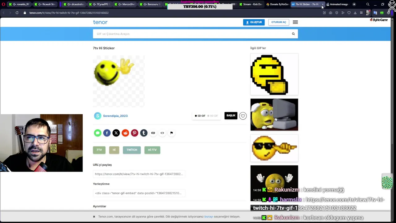Share sticker on Pinterest
Viewport: 396px width, 223px height.
click(x=135, y=133)
